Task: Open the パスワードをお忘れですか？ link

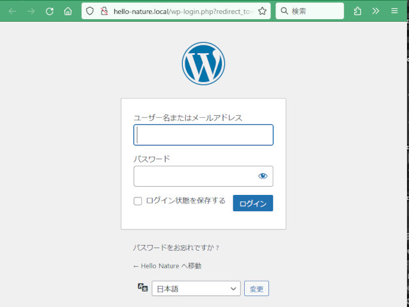Action: (x=176, y=248)
